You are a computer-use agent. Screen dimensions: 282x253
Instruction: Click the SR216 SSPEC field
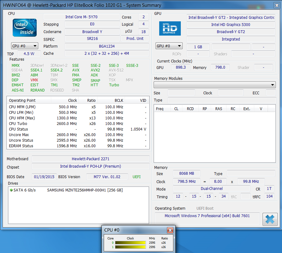coord(92,39)
